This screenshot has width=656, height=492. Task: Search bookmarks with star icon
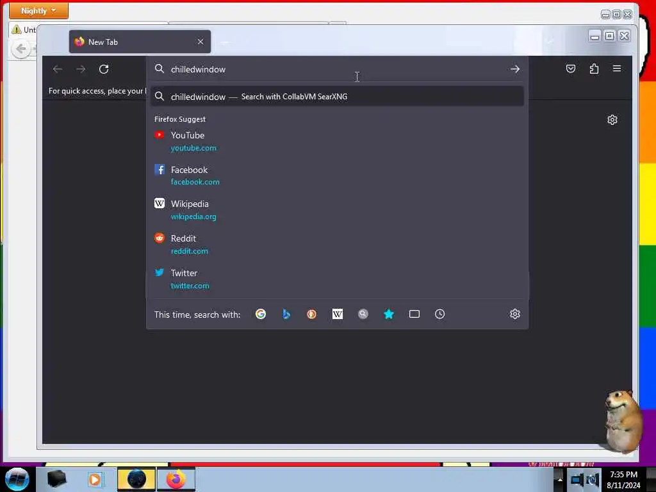[x=389, y=314]
